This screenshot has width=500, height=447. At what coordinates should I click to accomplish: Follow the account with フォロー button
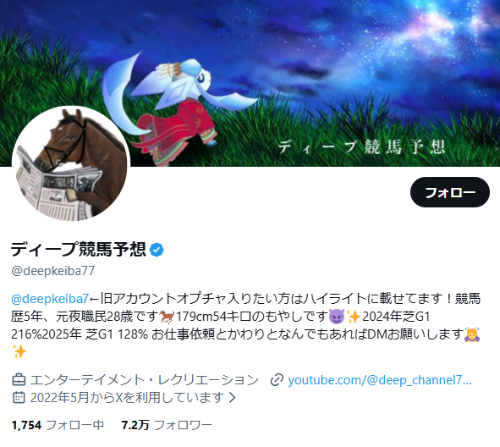click(449, 192)
